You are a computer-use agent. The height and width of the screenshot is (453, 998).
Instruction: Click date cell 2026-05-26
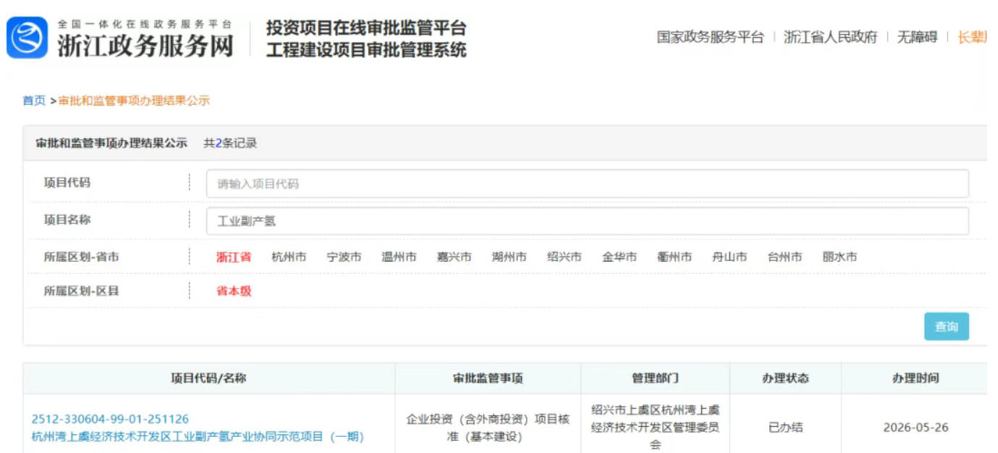tap(915, 427)
